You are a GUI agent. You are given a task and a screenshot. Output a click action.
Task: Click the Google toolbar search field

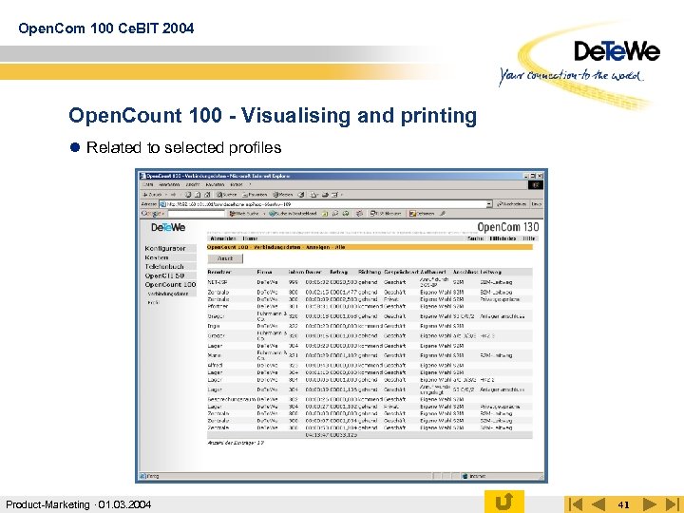tap(197, 214)
